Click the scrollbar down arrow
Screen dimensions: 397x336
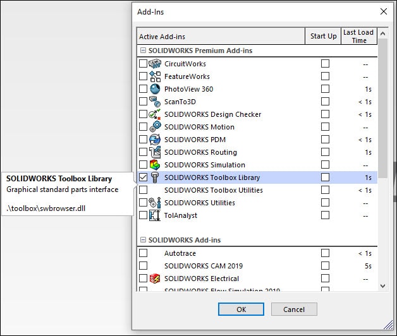pyautogui.click(x=383, y=286)
